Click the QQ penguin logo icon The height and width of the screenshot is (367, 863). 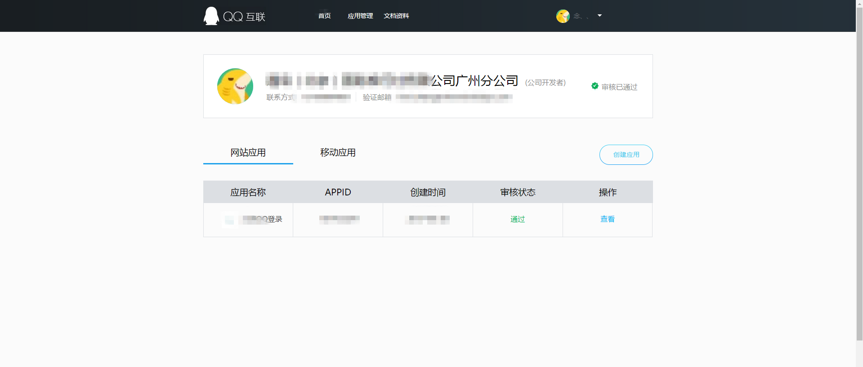point(211,16)
